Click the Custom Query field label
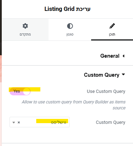The width and height of the screenshot is (133, 146). [110, 122]
